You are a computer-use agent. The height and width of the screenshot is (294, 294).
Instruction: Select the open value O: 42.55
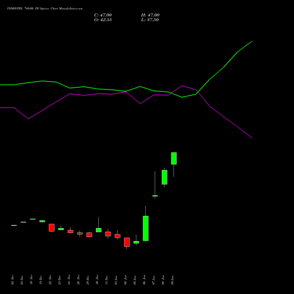[x=103, y=20]
